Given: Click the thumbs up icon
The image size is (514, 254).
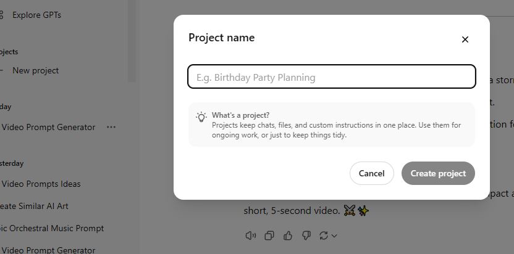Looking at the screenshot, I should [x=287, y=236].
